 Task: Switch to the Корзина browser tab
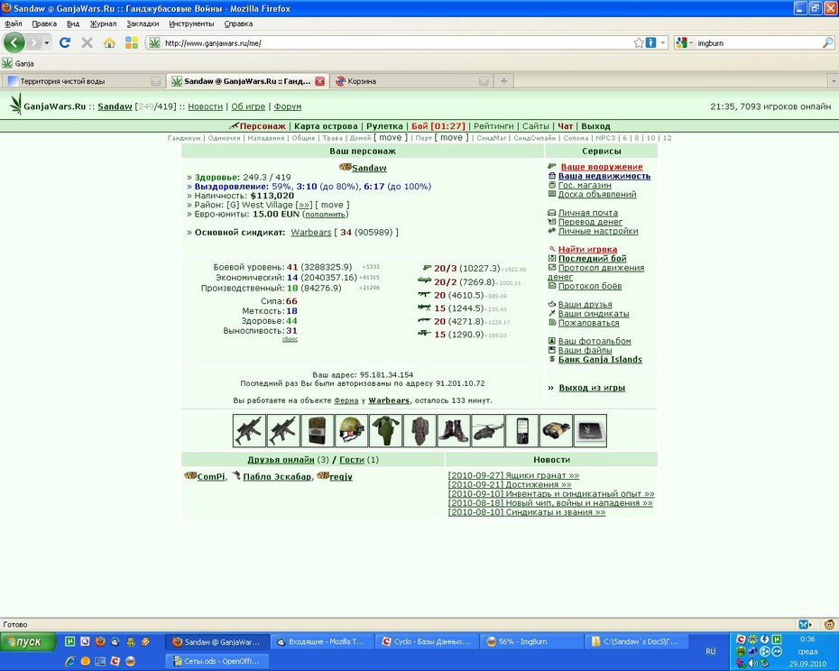(410, 81)
